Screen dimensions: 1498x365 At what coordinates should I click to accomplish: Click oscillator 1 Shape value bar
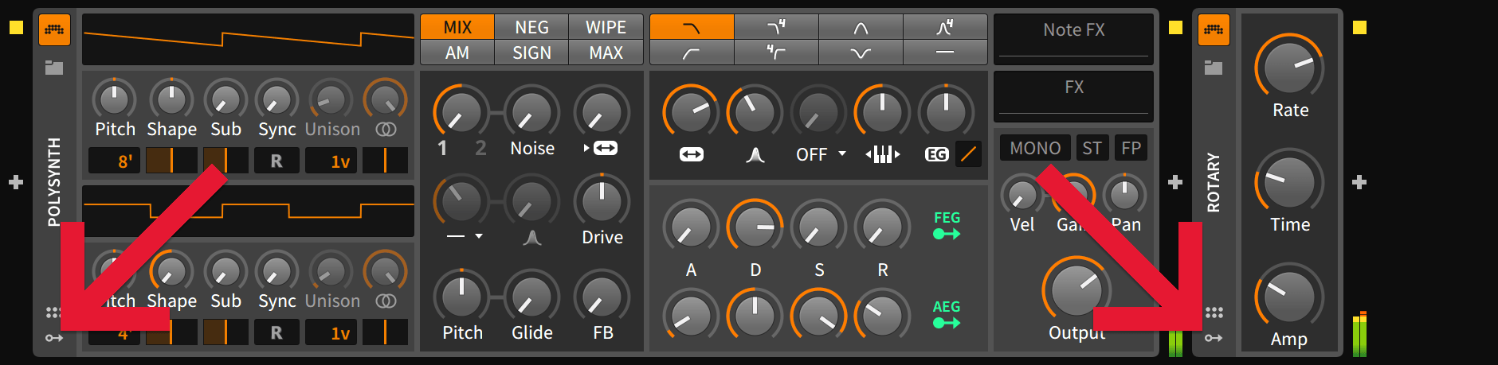click(x=171, y=161)
